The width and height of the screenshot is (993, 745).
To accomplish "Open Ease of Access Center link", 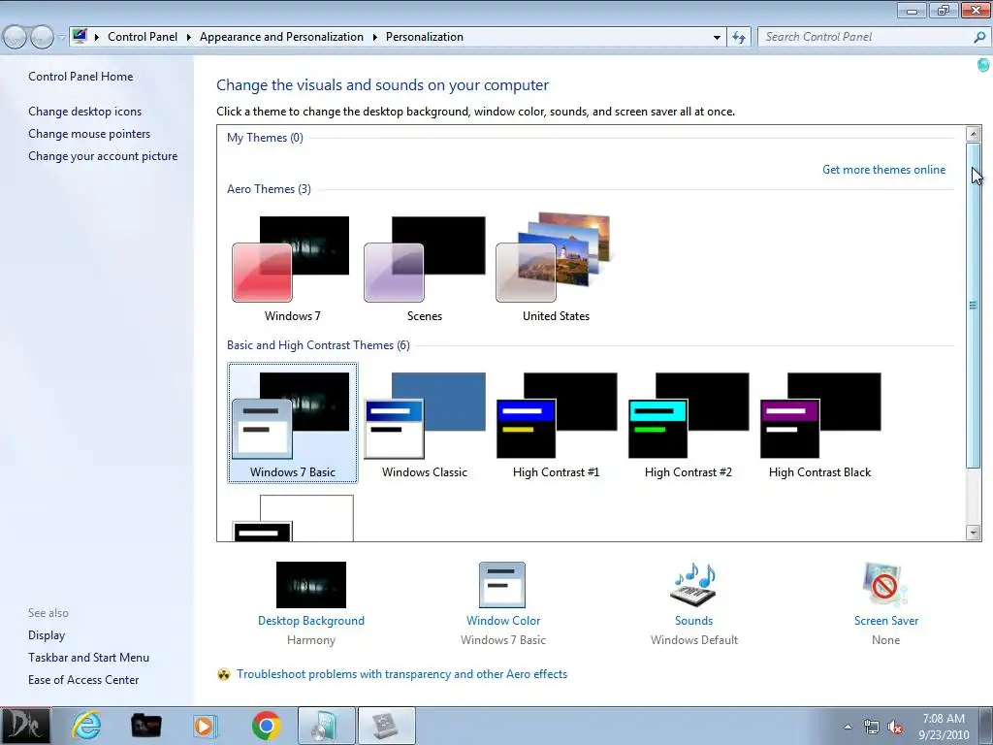I will click(83, 680).
